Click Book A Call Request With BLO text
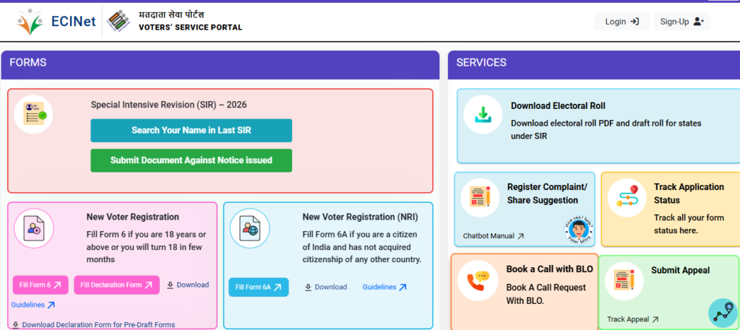 click(x=546, y=294)
